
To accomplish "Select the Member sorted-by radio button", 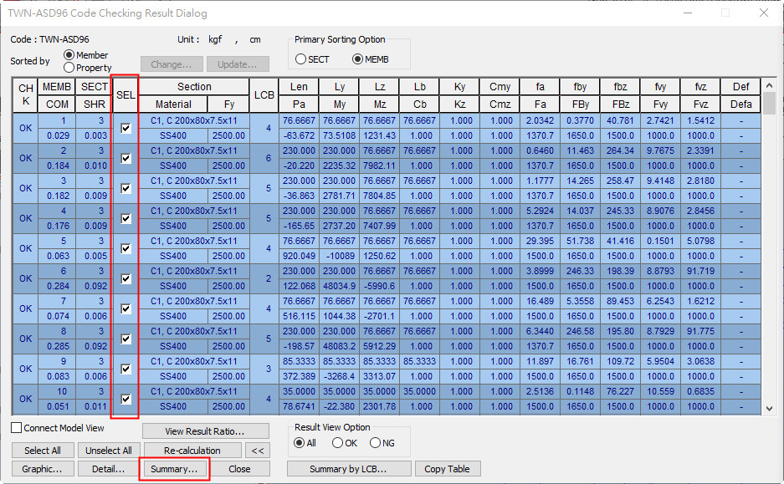I will [69, 55].
